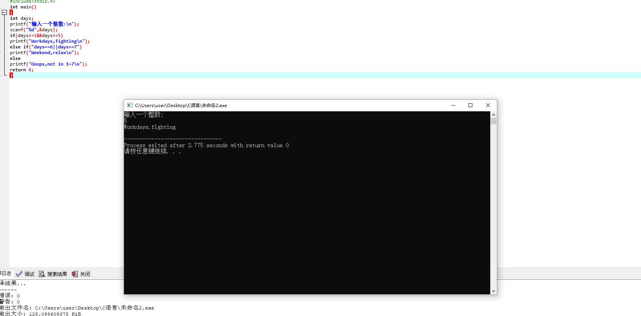Click the if(days>=1&&days<=5) line
The height and width of the screenshot is (316, 641).
36,35
